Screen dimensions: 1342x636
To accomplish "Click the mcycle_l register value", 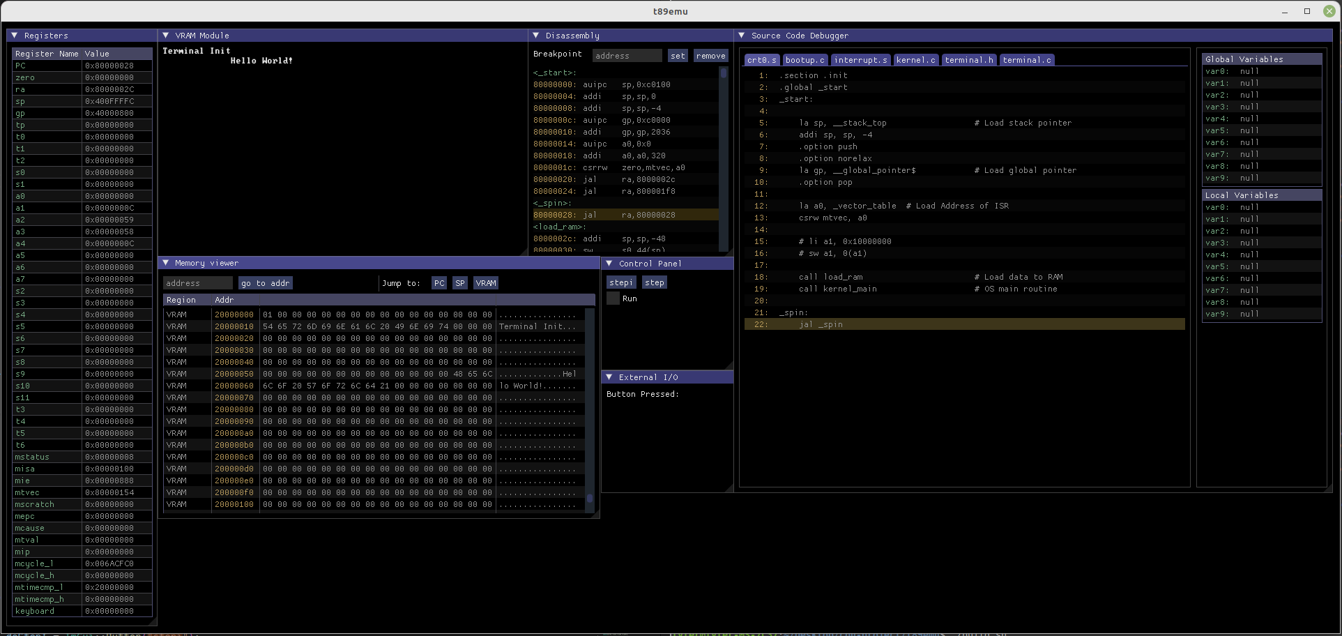I will [109, 563].
